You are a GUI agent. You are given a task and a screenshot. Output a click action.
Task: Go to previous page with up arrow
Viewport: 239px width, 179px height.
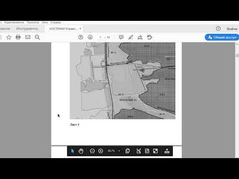[x=81, y=37]
